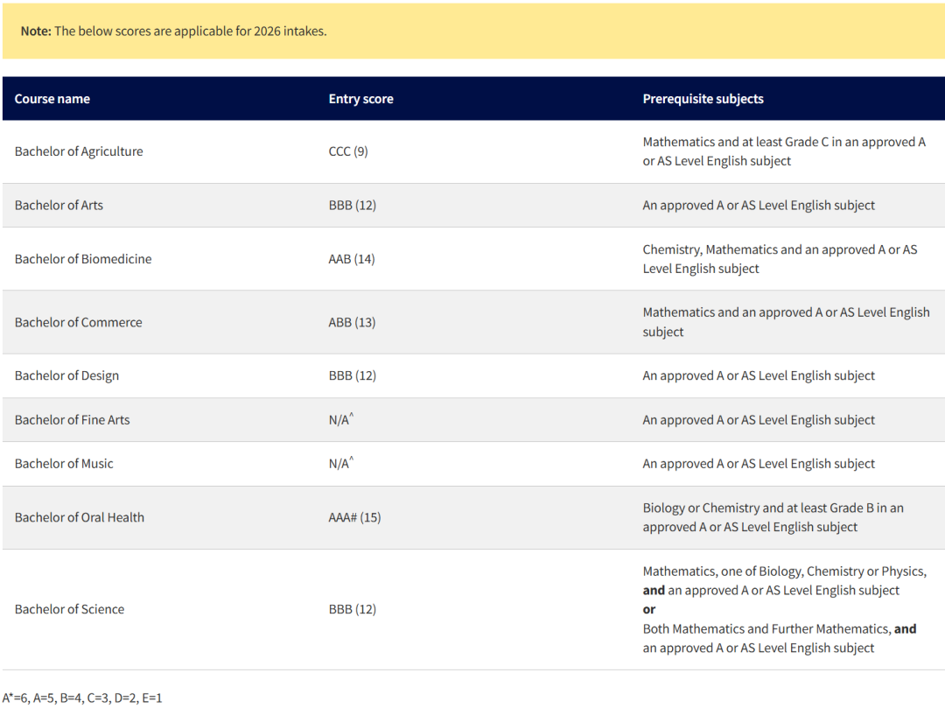Select the Bachelor of Design course name
Viewport: 945px width, 708px height.
click(66, 375)
